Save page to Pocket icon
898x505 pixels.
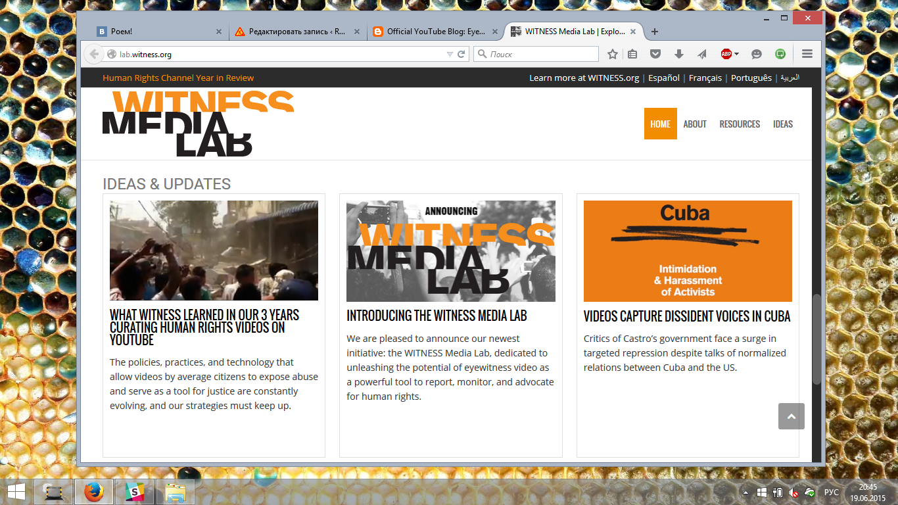click(655, 54)
